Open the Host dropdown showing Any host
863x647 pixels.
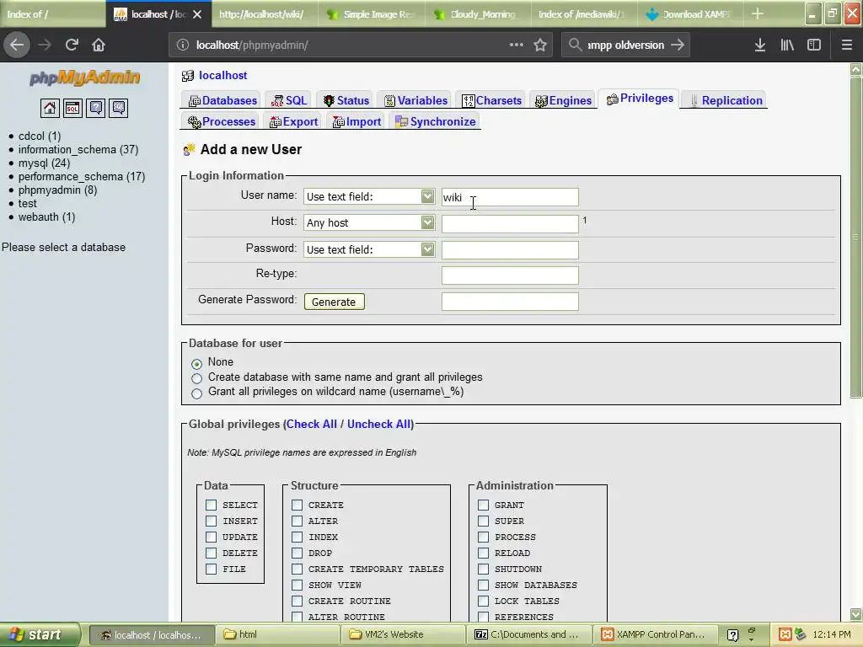(369, 222)
